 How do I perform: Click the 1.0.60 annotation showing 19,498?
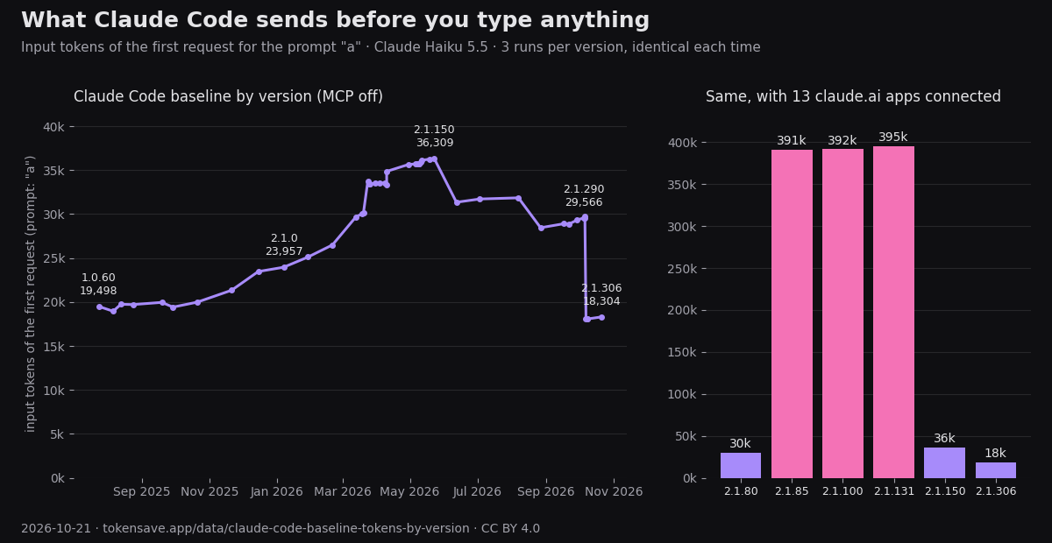click(98, 285)
